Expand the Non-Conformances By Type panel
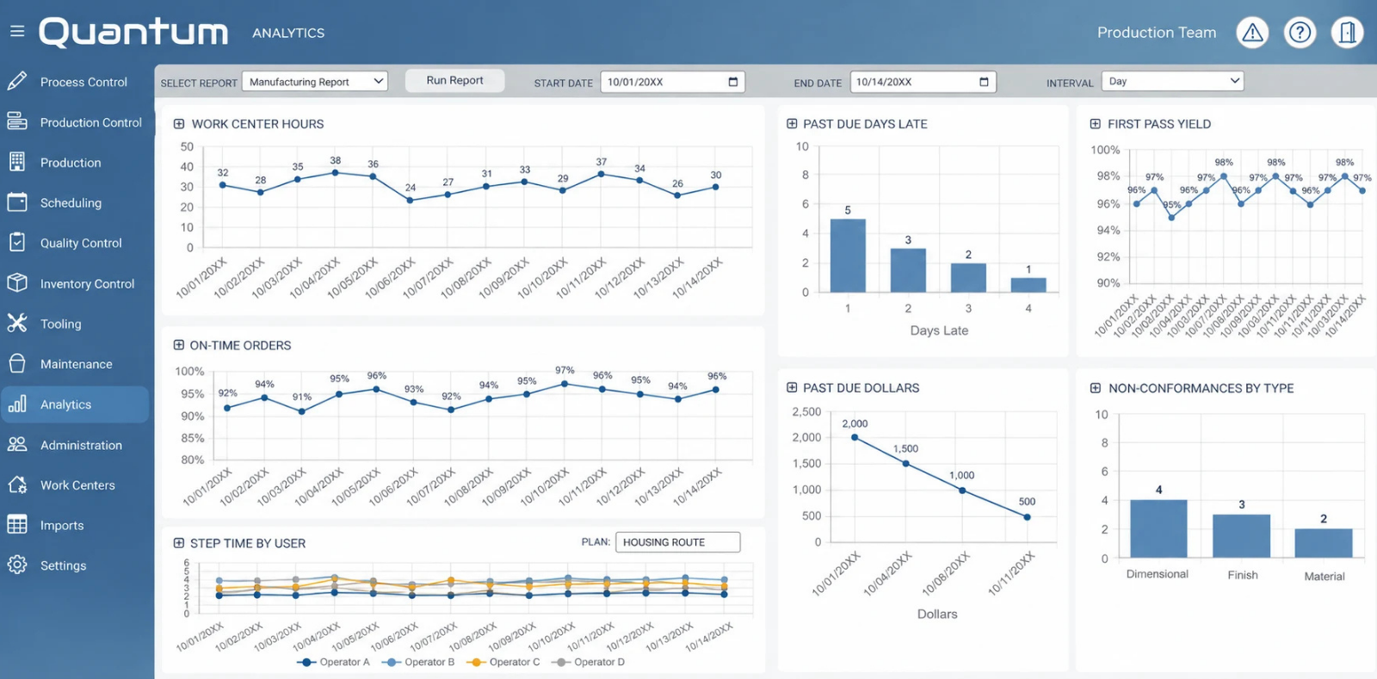This screenshot has height=679, width=1377. point(1096,388)
